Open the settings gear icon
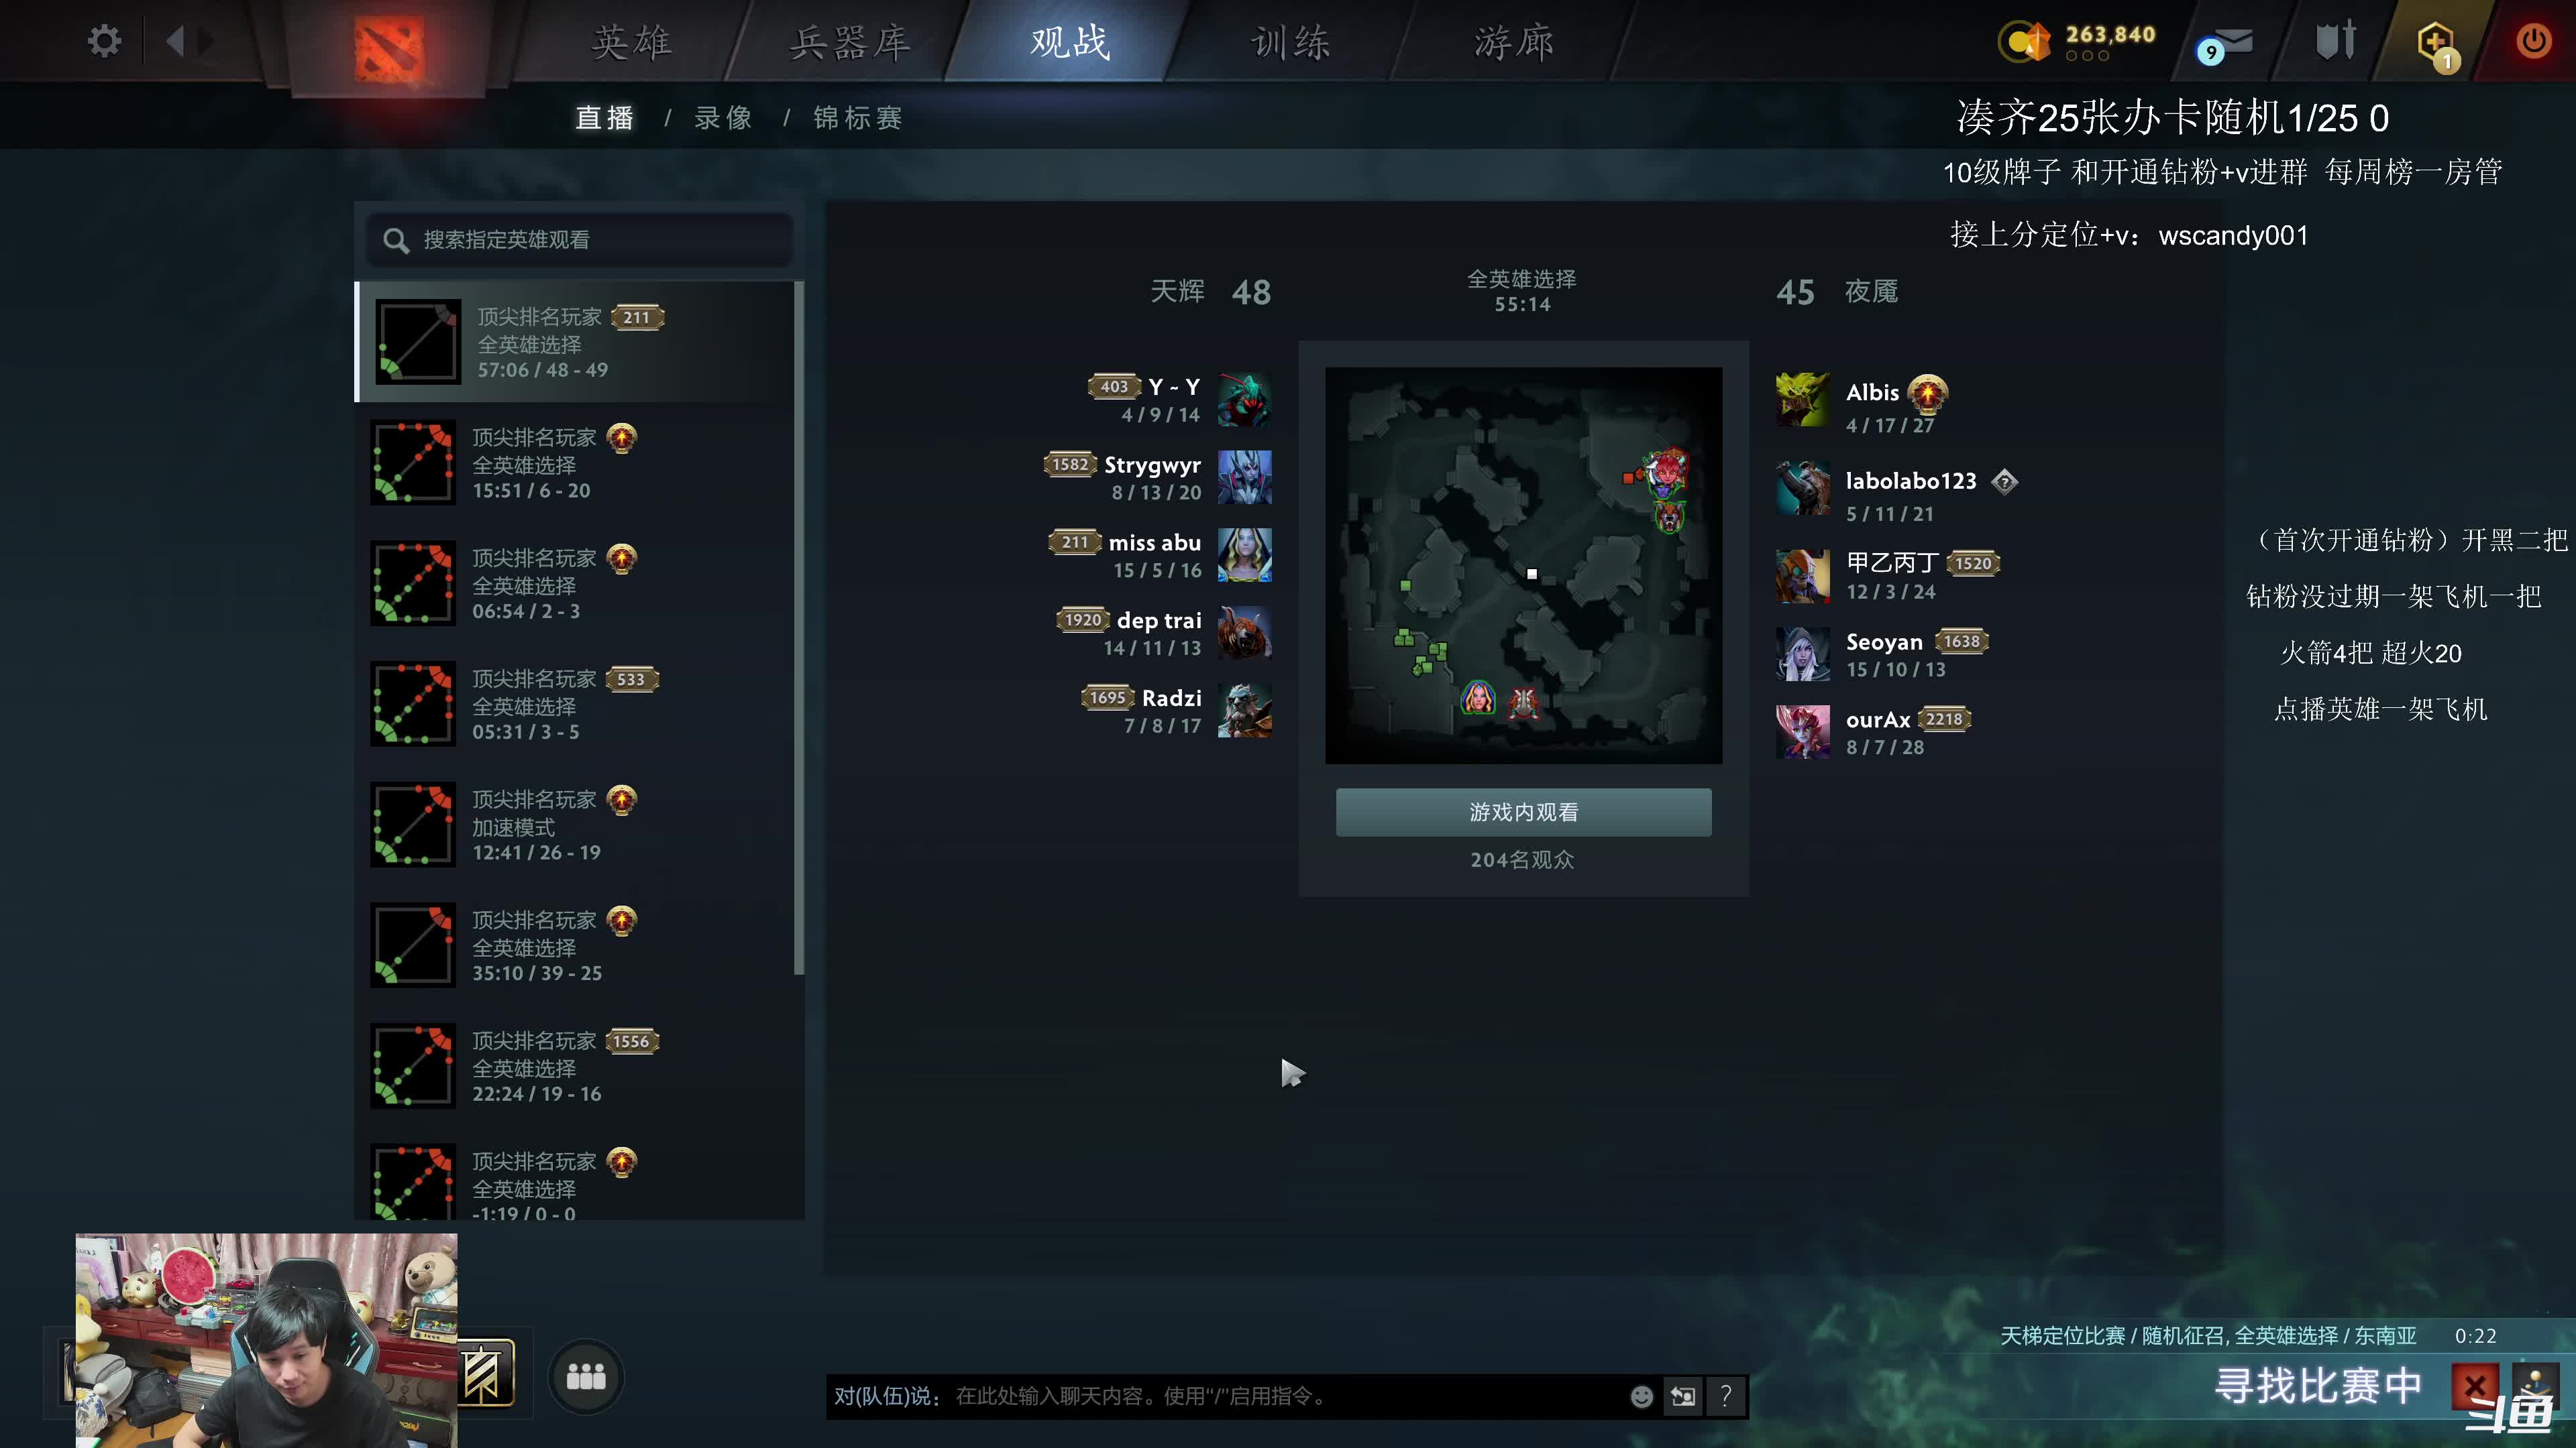This screenshot has width=2576, height=1448. tap(104, 41)
